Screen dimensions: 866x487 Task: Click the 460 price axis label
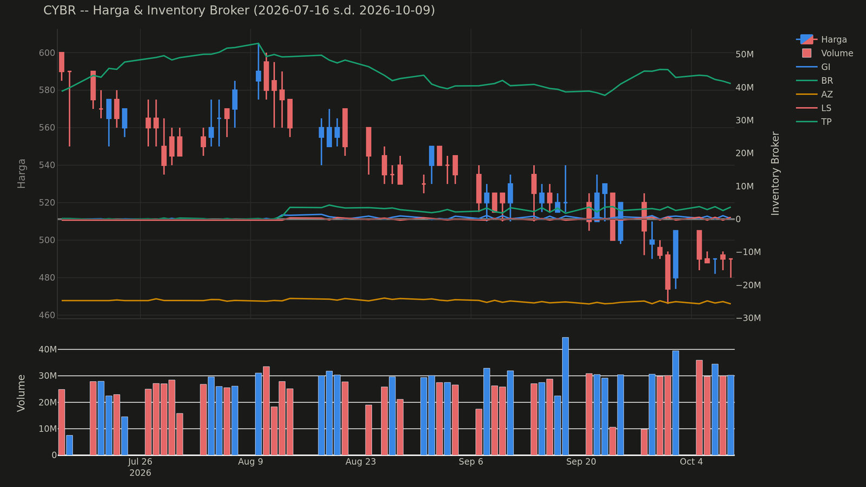[47, 315]
